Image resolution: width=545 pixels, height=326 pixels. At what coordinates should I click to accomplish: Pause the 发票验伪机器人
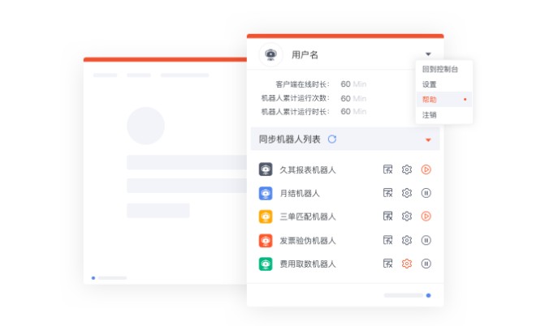pos(426,240)
